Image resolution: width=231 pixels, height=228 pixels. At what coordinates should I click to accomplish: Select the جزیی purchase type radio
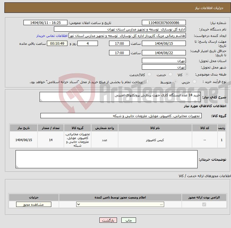click(194, 81)
